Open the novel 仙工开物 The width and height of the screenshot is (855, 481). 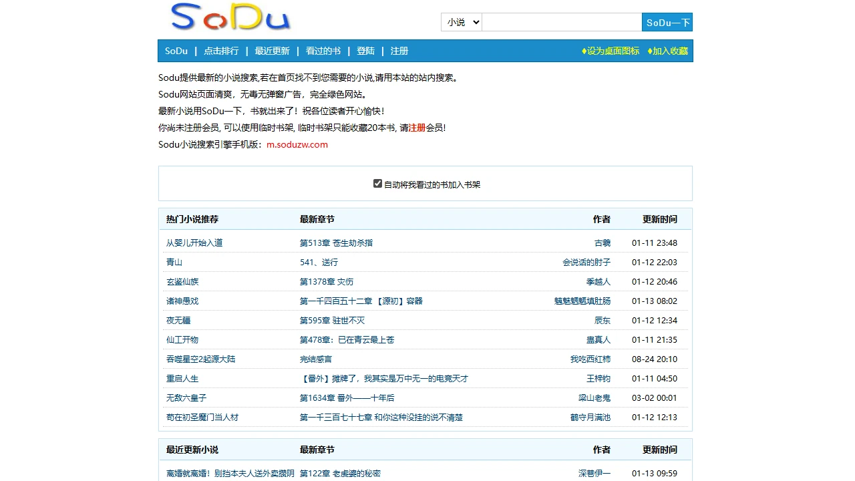click(x=182, y=339)
